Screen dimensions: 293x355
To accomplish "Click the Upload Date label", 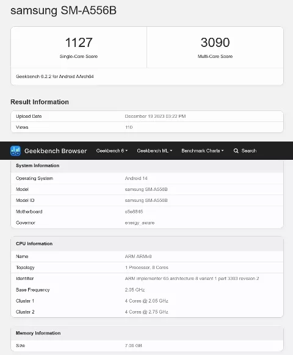I will 29,116.
